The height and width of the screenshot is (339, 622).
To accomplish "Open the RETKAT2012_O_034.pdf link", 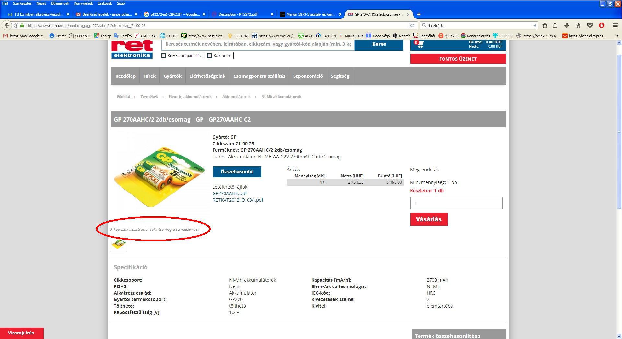I will click(x=238, y=200).
